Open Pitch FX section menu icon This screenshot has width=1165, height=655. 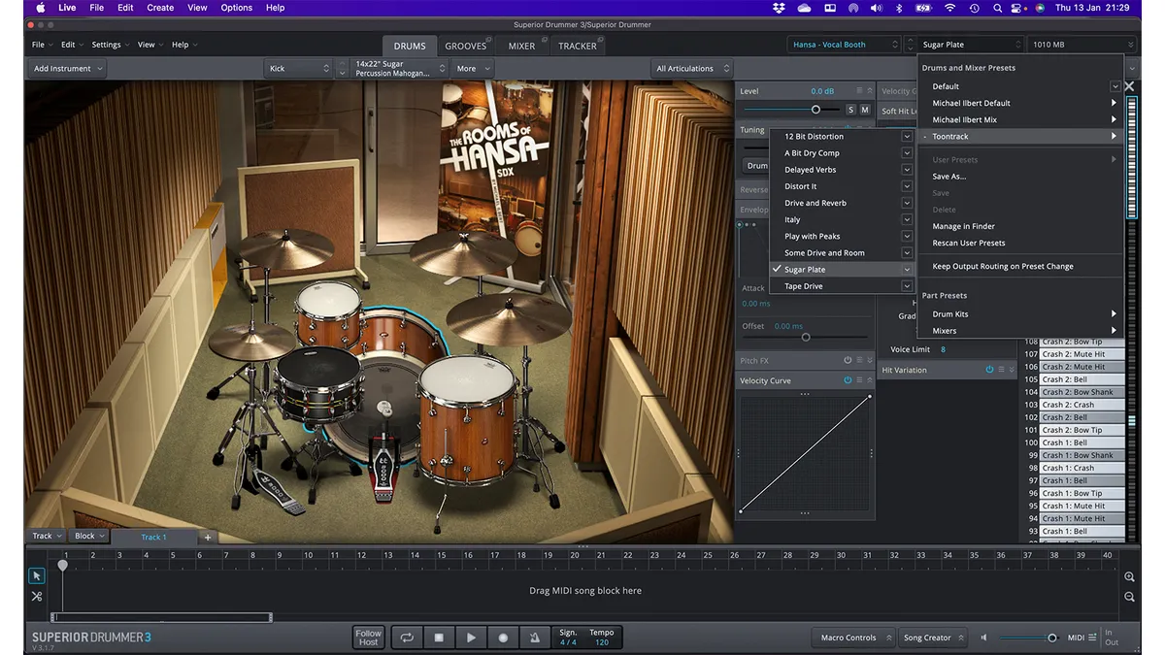[859, 361]
